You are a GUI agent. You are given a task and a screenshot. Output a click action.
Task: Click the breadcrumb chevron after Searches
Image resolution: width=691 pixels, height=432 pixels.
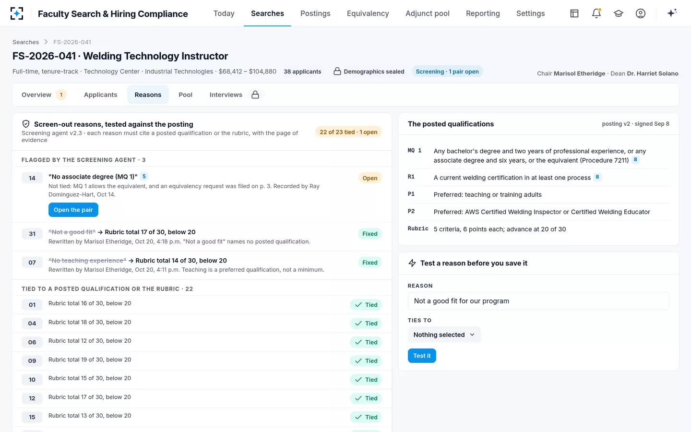[x=46, y=42]
